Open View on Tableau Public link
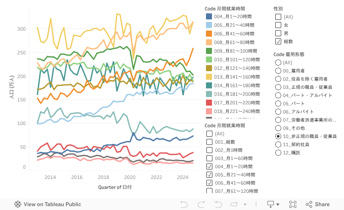Viewport: 344px width, 210px height. (x=52, y=204)
